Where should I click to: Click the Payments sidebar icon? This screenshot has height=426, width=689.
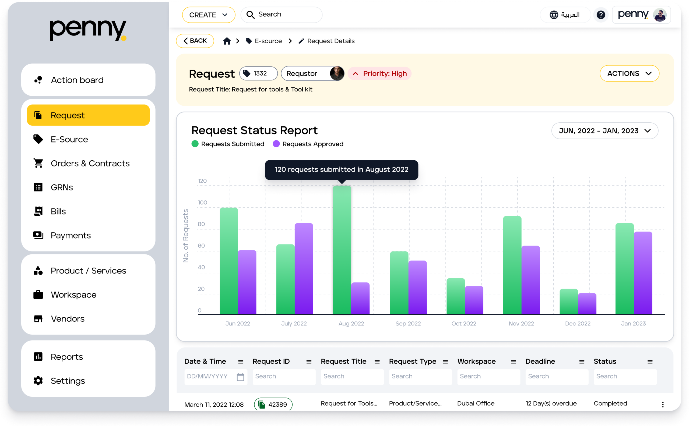[38, 235]
